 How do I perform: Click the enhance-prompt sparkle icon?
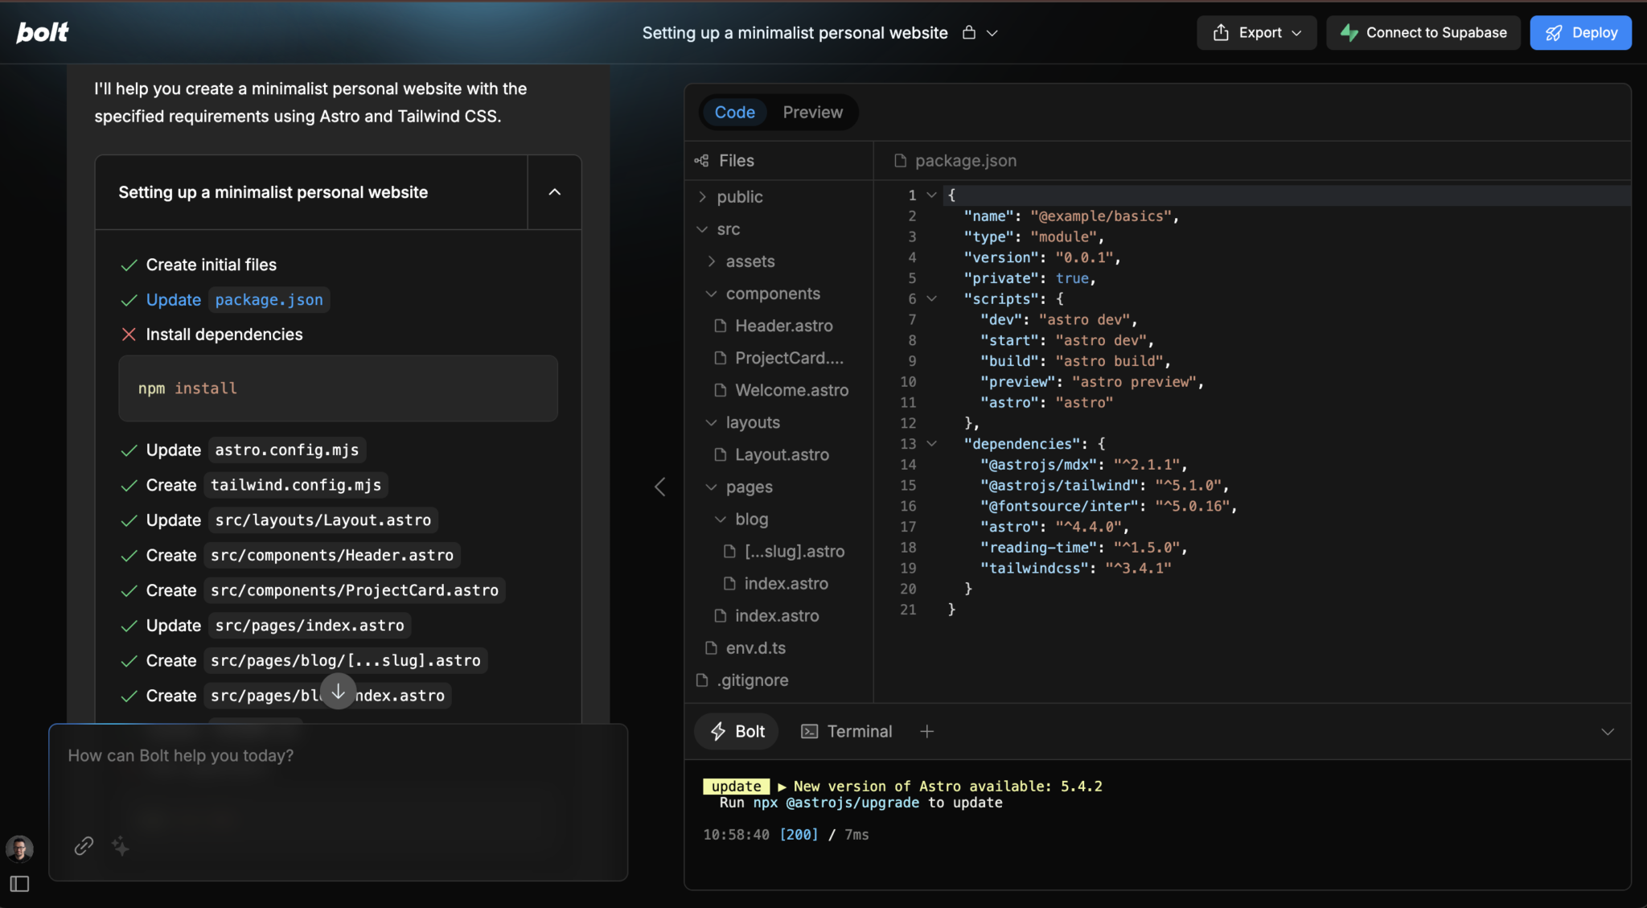(121, 846)
